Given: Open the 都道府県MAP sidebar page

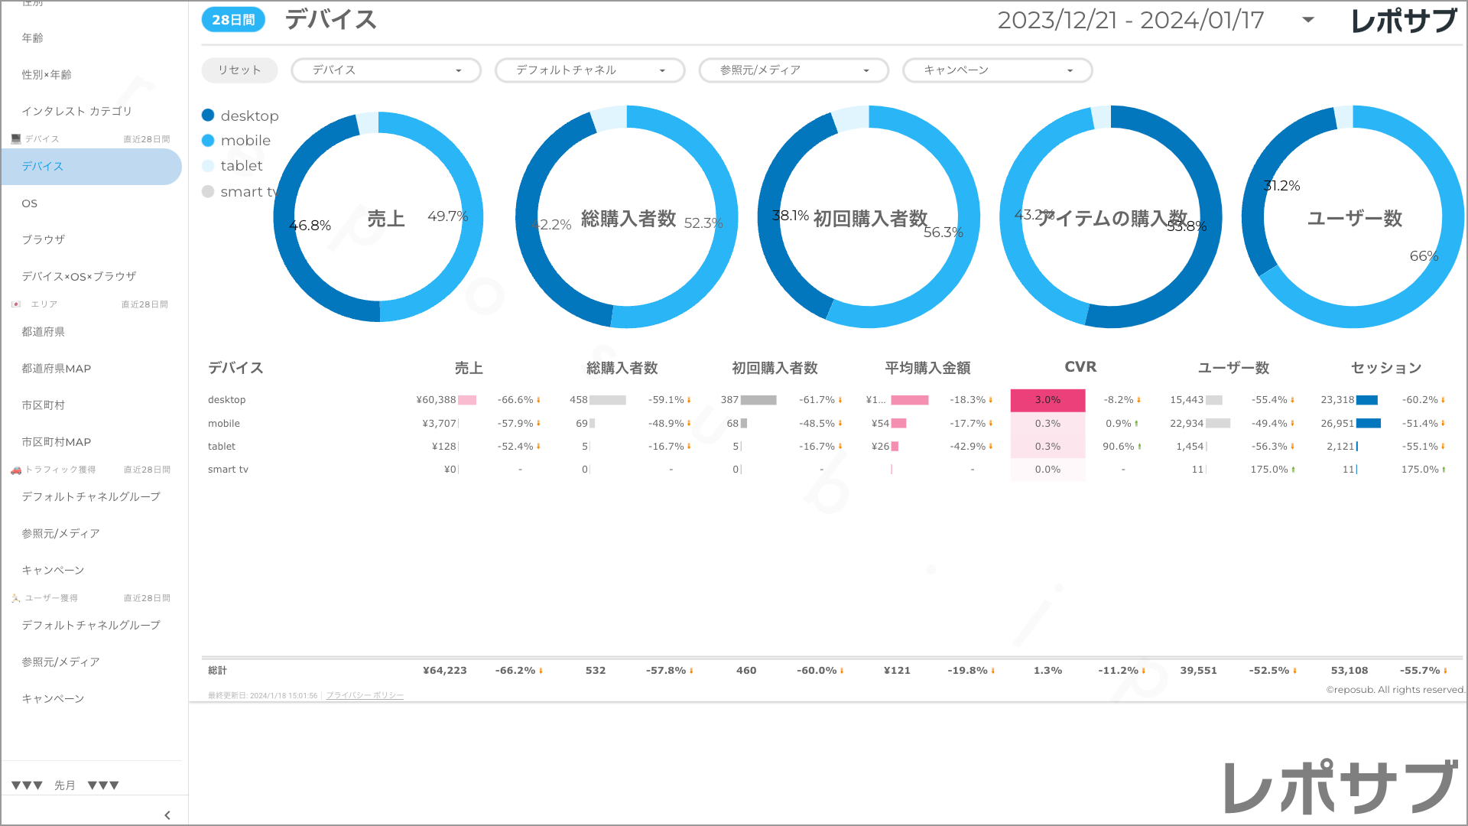Looking at the screenshot, I should click(x=56, y=369).
